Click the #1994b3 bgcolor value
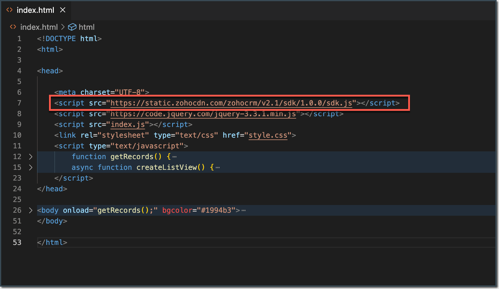 coord(216,210)
